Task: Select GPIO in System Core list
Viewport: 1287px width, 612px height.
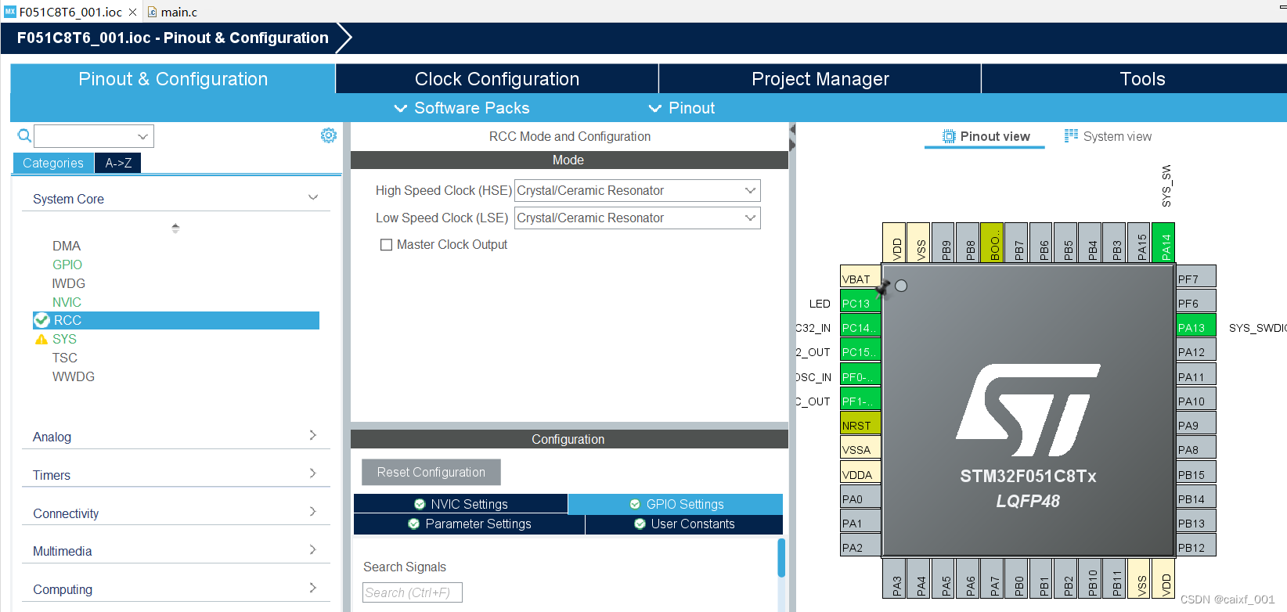Action: tap(67, 265)
